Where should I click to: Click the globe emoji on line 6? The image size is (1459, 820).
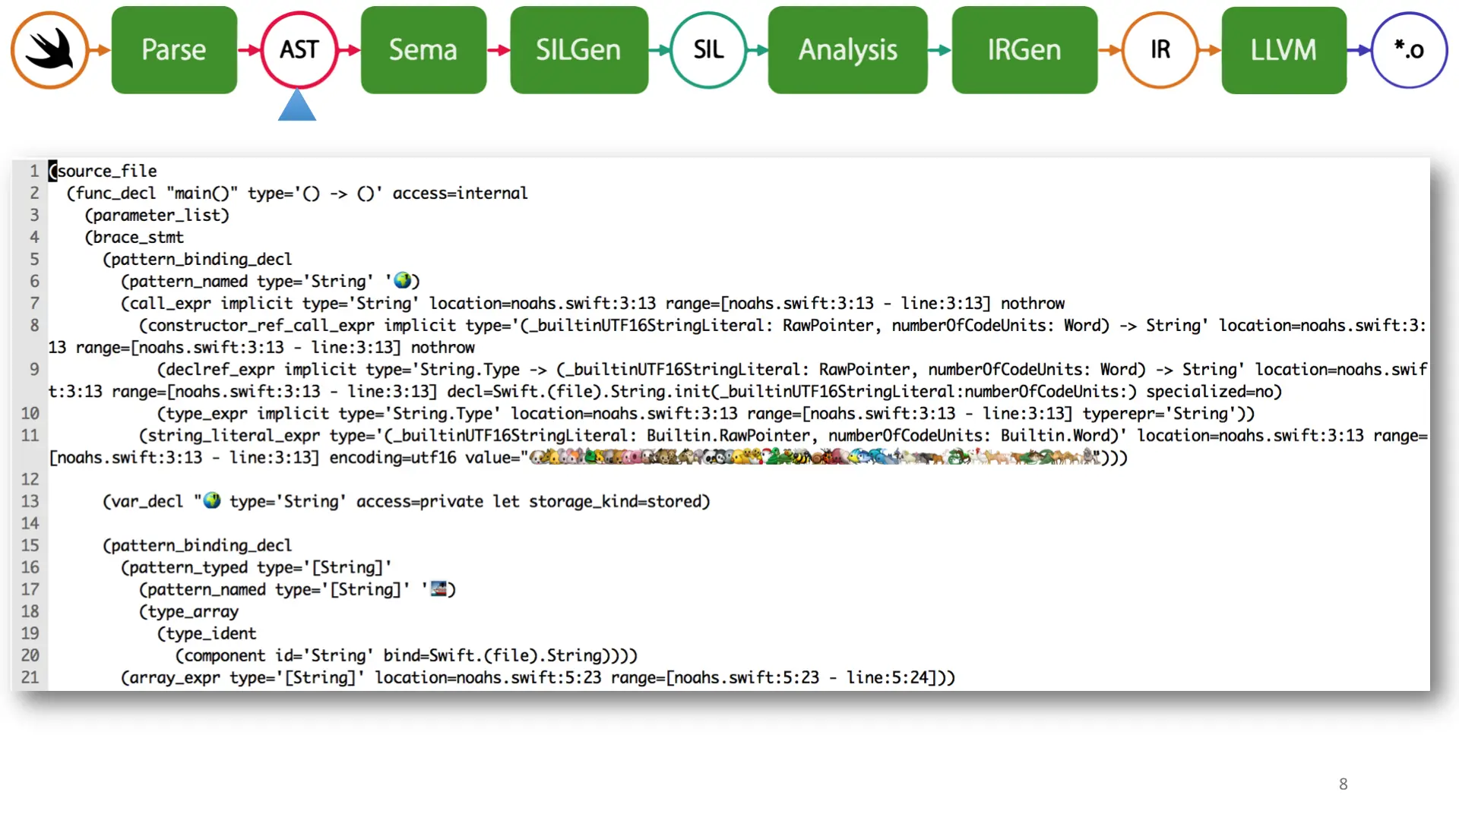pos(403,281)
